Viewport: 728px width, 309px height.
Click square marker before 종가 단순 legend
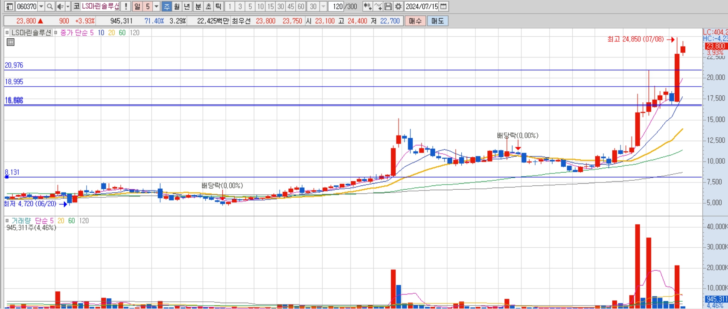pyautogui.click(x=56, y=32)
